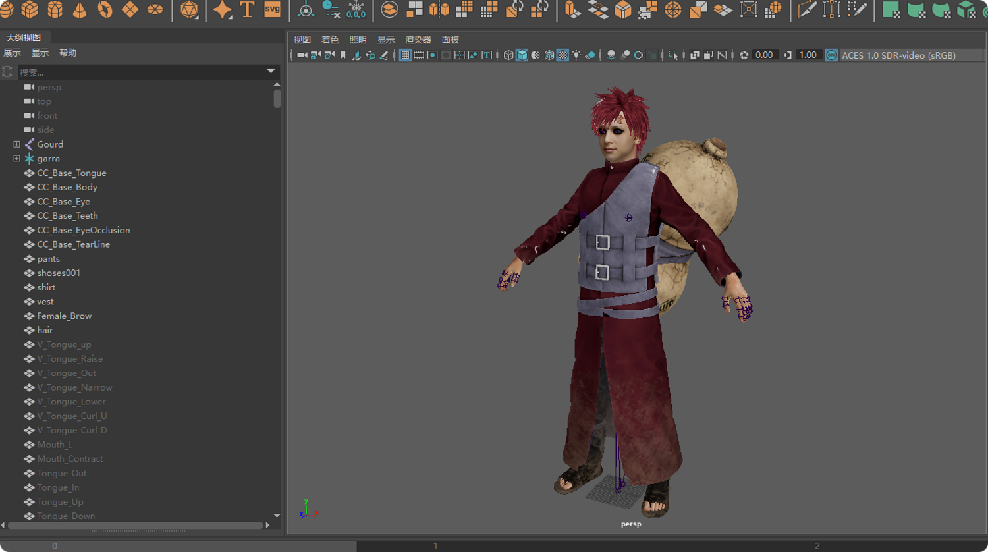Click the freeze transformations 0,0,0 icon
This screenshot has width=988, height=552.
356,10
